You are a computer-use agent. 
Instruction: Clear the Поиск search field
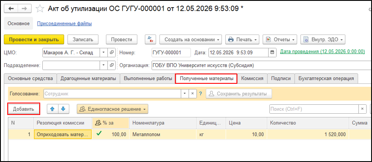362,109
